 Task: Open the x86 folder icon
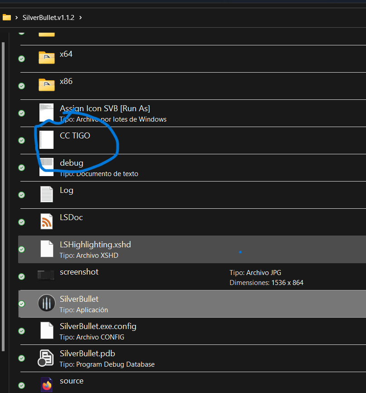point(47,85)
